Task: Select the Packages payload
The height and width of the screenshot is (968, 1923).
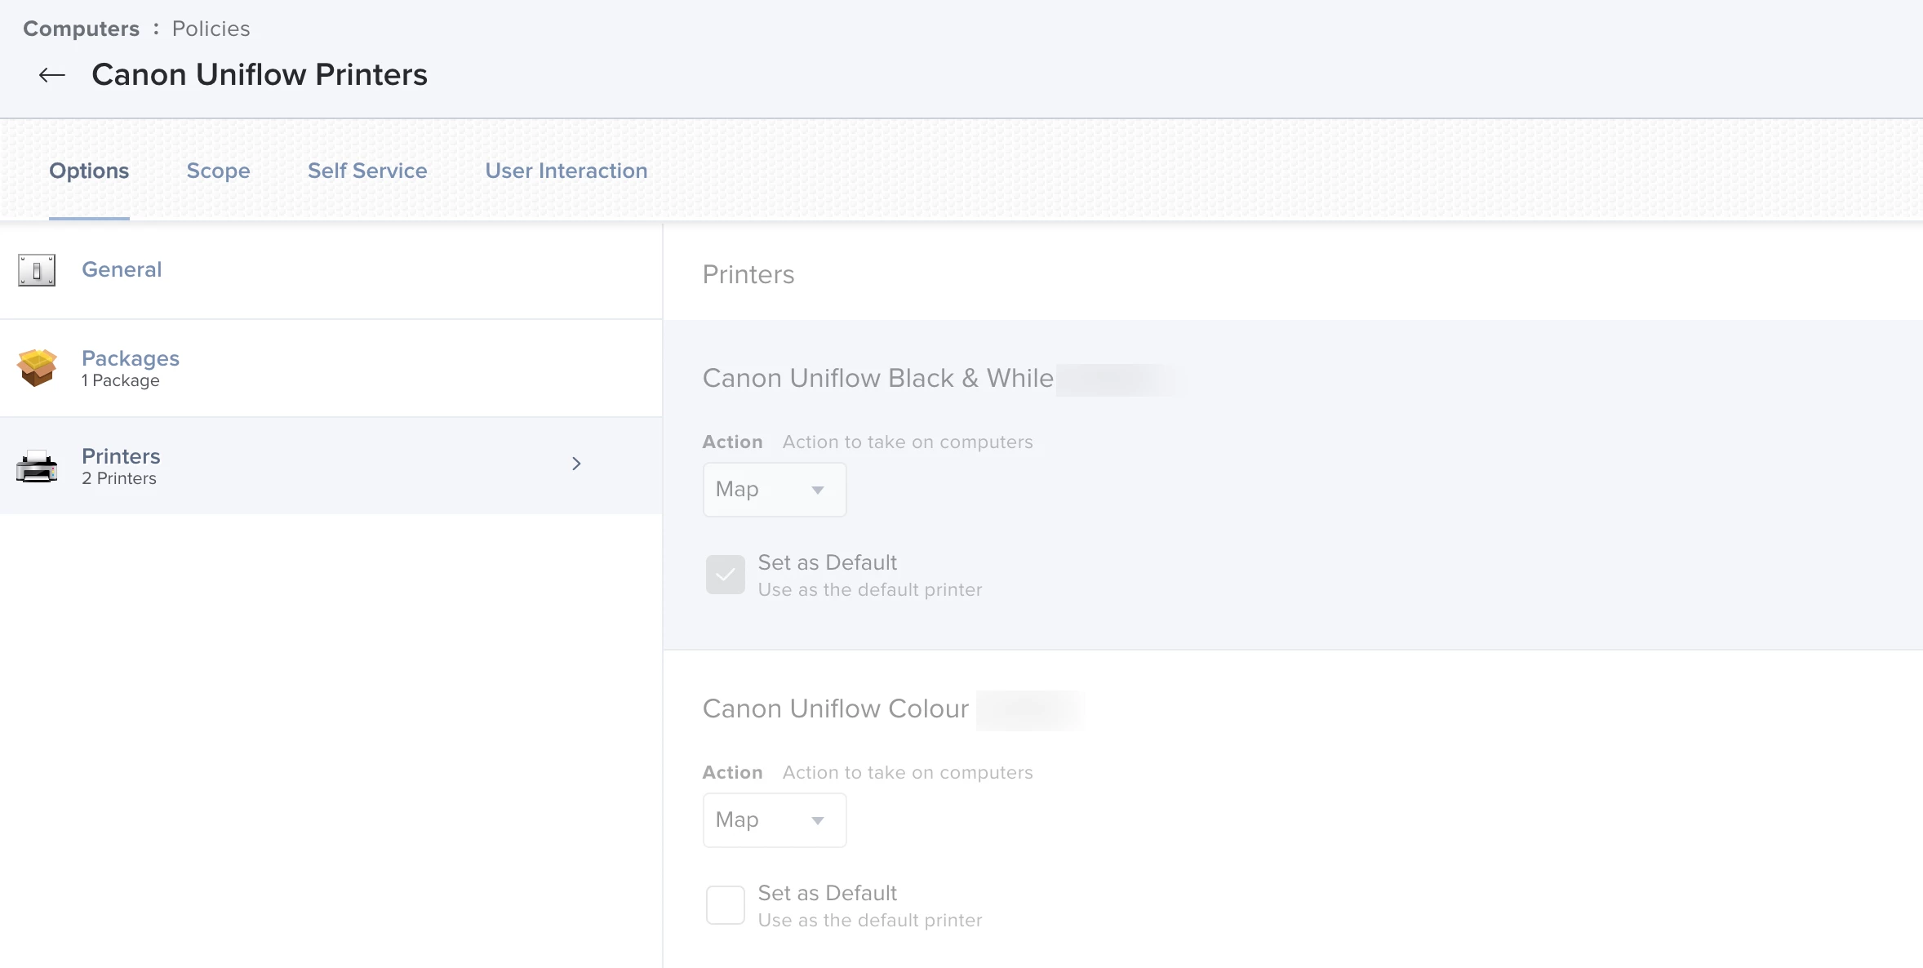Action: (x=131, y=358)
